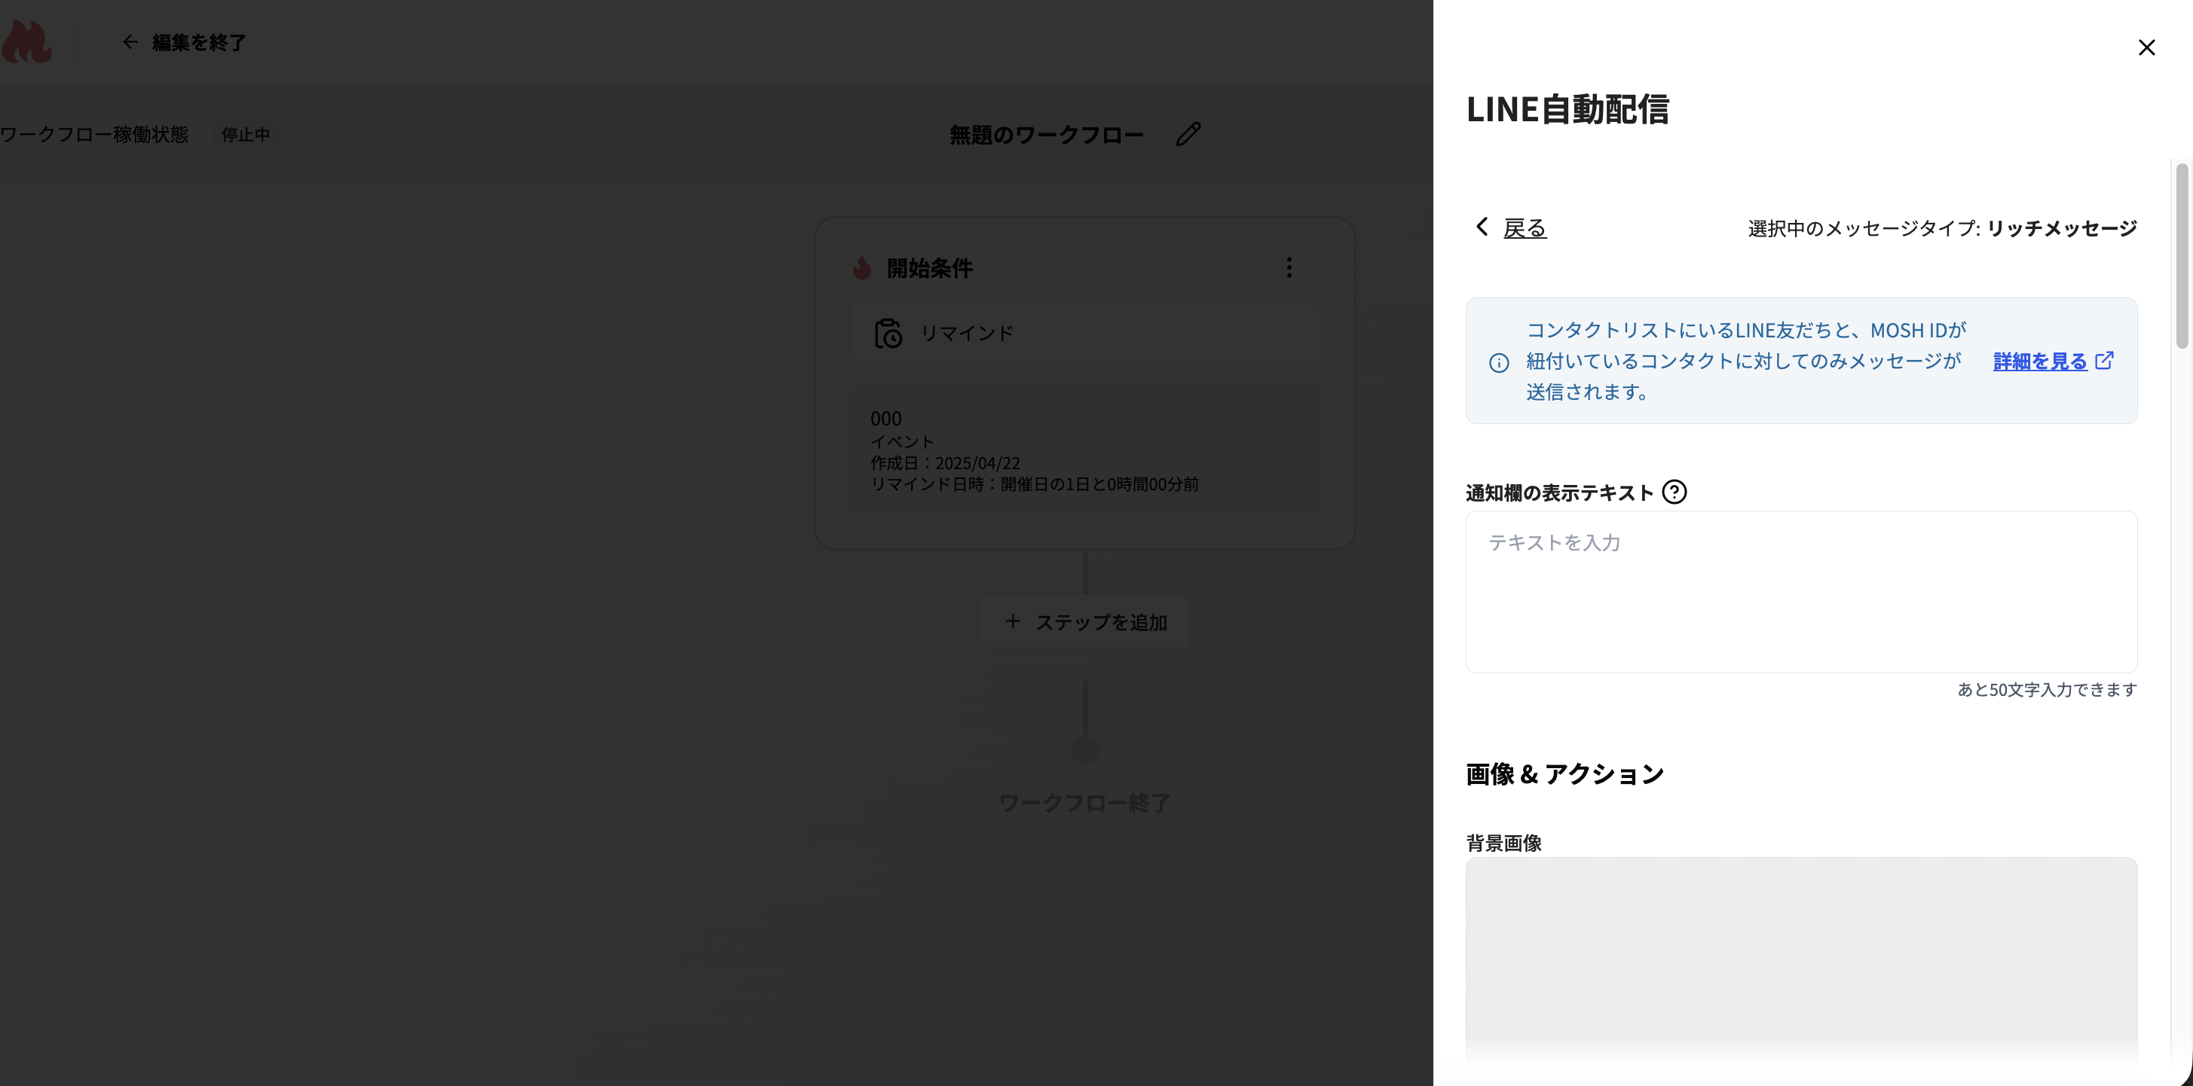The width and height of the screenshot is (2193, 1086).
Task: Select the リマインド trigger row
Action: [1084, 334]
